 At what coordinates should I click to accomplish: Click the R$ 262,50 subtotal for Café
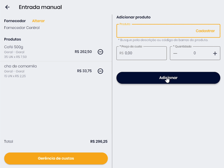point(83,52)
